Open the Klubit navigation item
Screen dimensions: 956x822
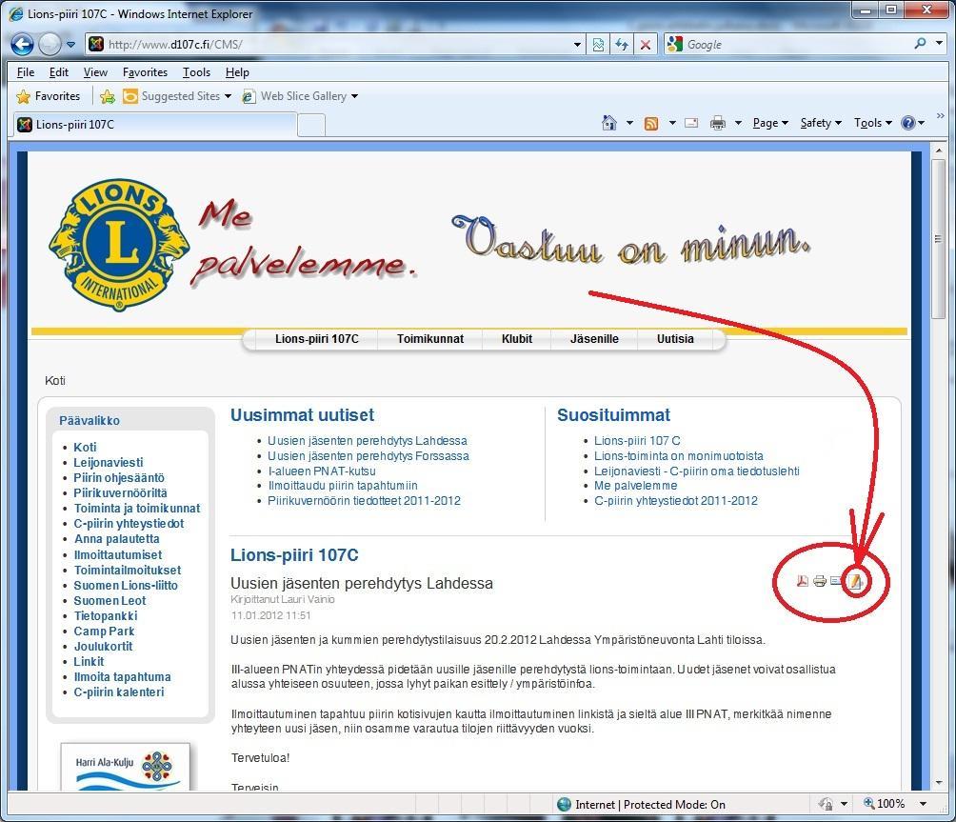(x=516, y=339)
